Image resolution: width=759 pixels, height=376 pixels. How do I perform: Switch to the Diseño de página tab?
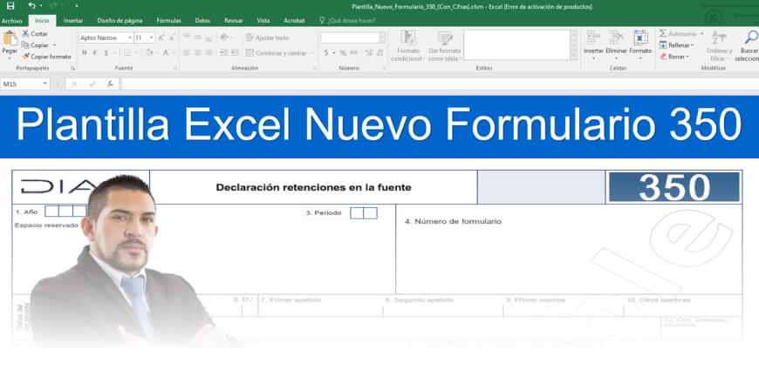pos(120,21)
